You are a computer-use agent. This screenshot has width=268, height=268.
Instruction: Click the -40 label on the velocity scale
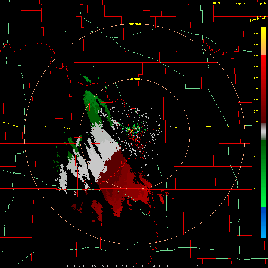point(255,178)
